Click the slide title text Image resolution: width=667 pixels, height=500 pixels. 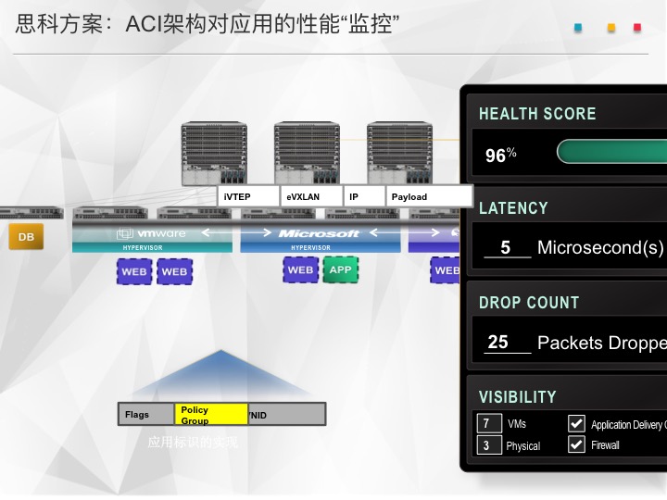[208, 24]
